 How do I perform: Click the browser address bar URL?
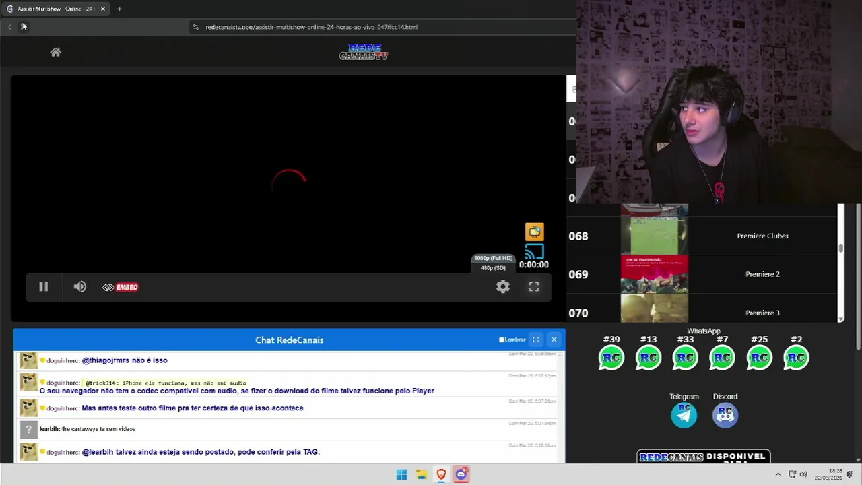pos(312,27)
